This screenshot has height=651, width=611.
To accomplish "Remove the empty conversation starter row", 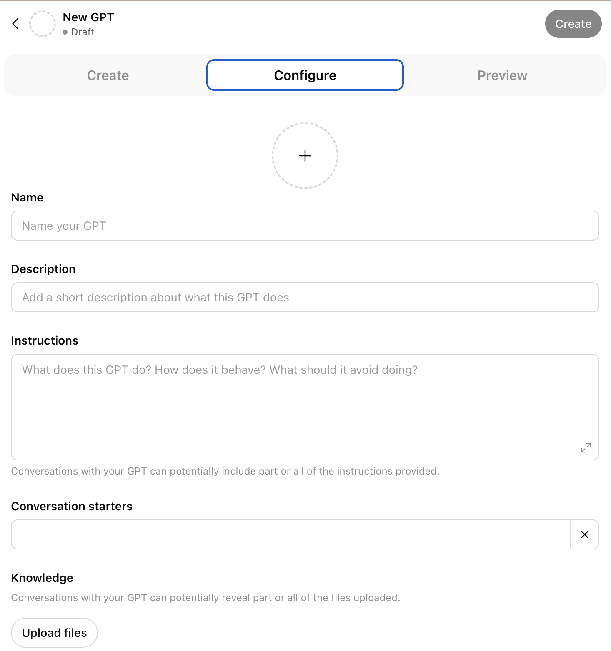I will [x=585, y=534].
